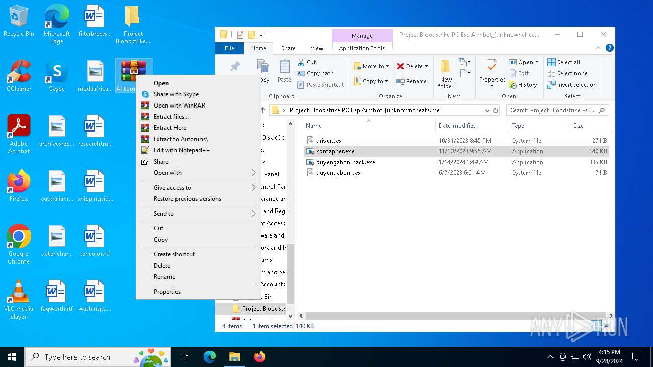Viewport: 653px width, 367px height.
Task: Expand the Give access to submenu
Action: 198,188
